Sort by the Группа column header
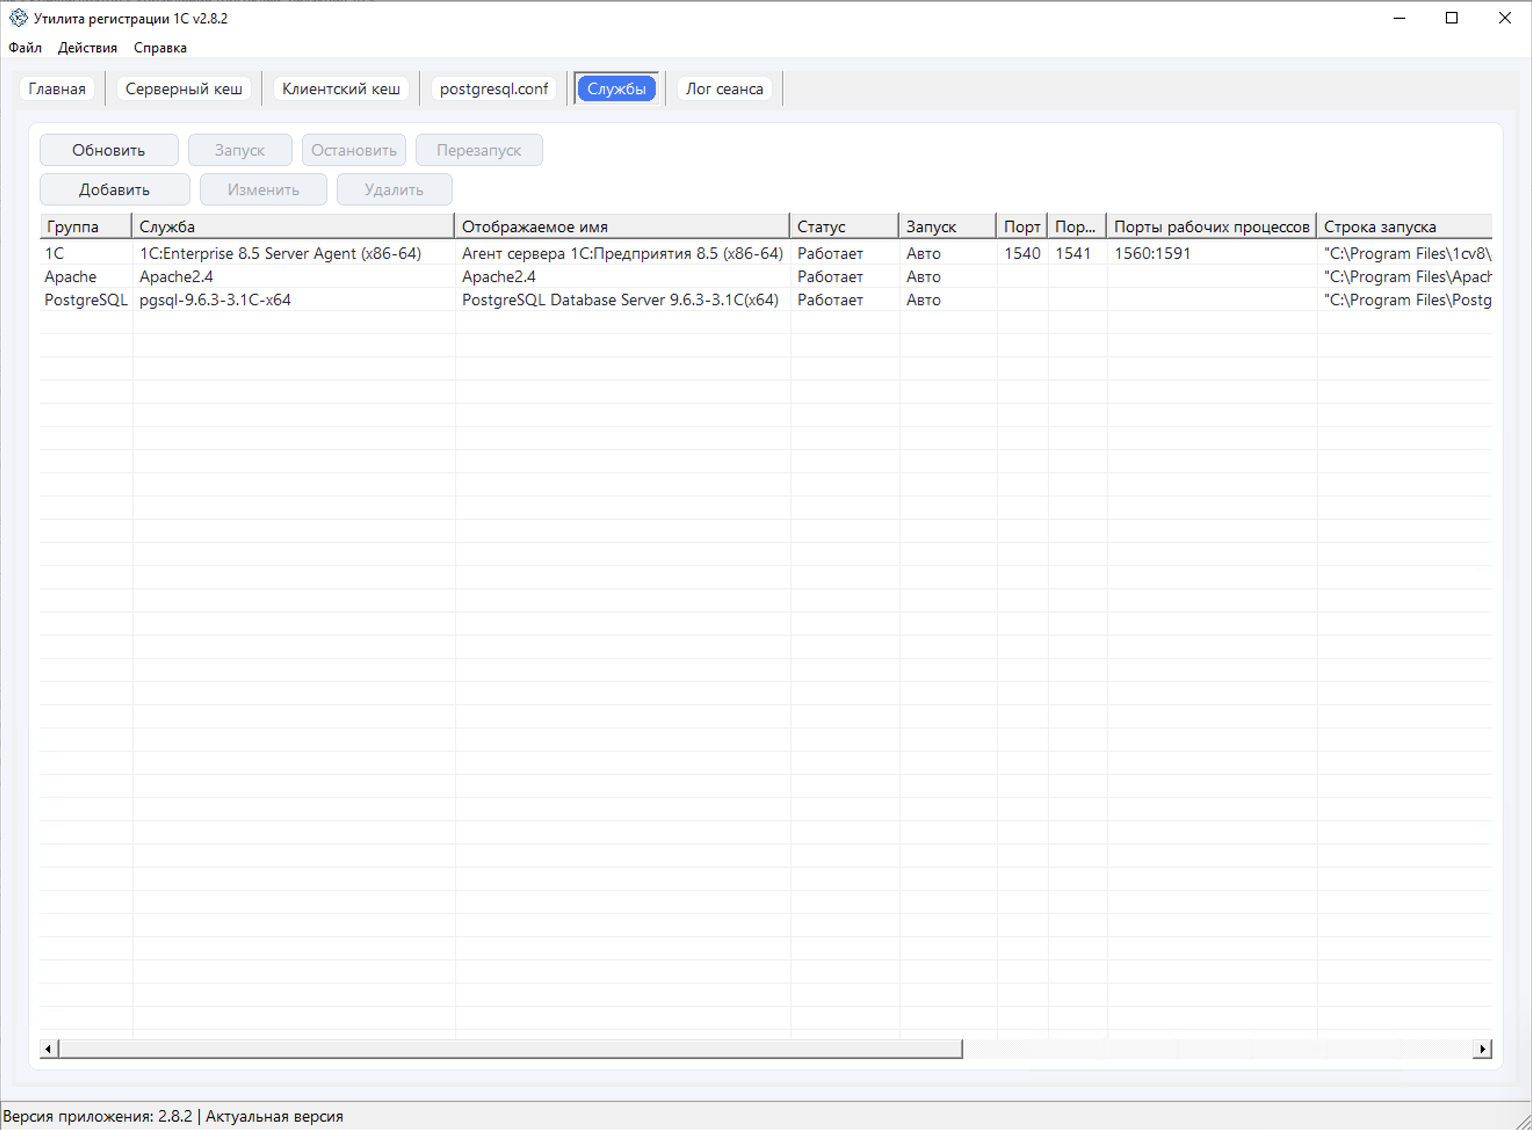 pyautogui.click(x=86, y=226)
